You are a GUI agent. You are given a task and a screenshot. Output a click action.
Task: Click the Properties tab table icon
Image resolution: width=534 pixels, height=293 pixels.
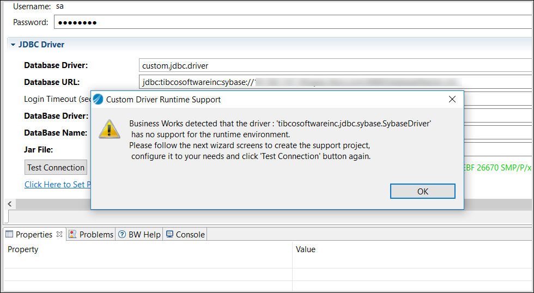point(9,234)
